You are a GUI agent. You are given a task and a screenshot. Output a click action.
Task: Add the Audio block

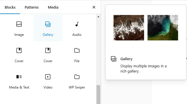(x=77, y=28)
